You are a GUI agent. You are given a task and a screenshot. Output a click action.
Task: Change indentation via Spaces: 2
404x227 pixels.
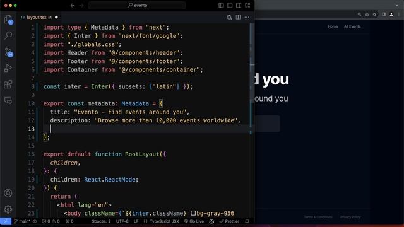click(101, 221)
